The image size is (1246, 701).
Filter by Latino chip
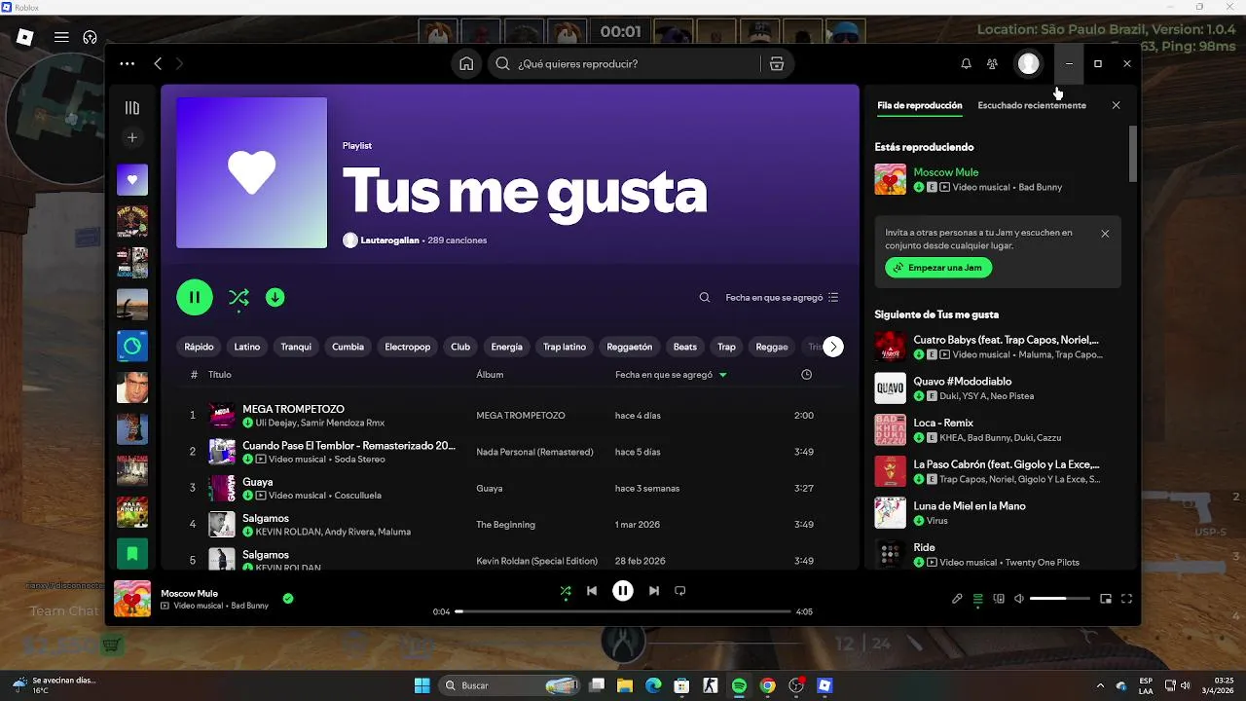pyautogui.click(x=247, y=347)
